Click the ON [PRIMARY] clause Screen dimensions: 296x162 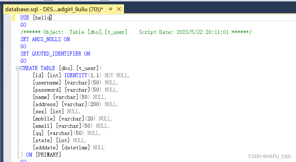pyautogui.click(x=43, y=155)
